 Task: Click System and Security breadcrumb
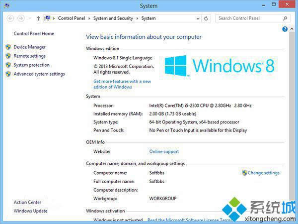(x=113, y=18)
